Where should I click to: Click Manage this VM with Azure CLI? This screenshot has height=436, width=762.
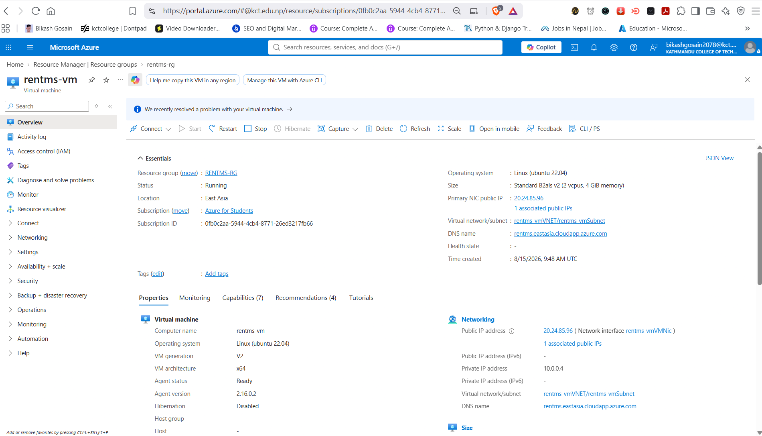[x=284, y=80]
